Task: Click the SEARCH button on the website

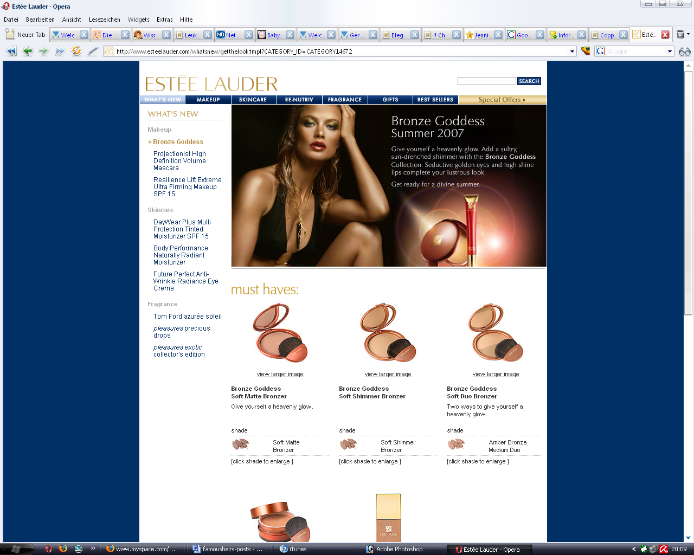Action: 529,81
